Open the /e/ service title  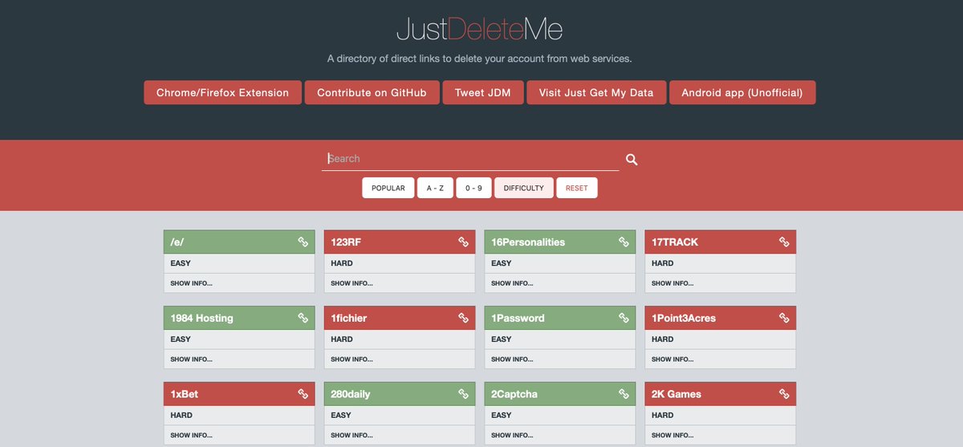tap(177, 242)
